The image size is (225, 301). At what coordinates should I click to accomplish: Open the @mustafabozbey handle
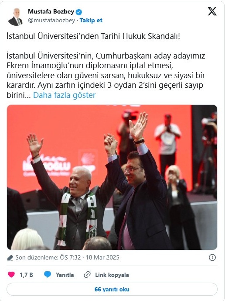pos(51,21)
